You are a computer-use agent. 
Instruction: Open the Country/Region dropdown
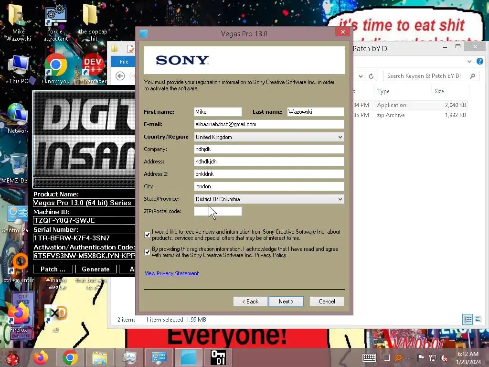(269, 137)
